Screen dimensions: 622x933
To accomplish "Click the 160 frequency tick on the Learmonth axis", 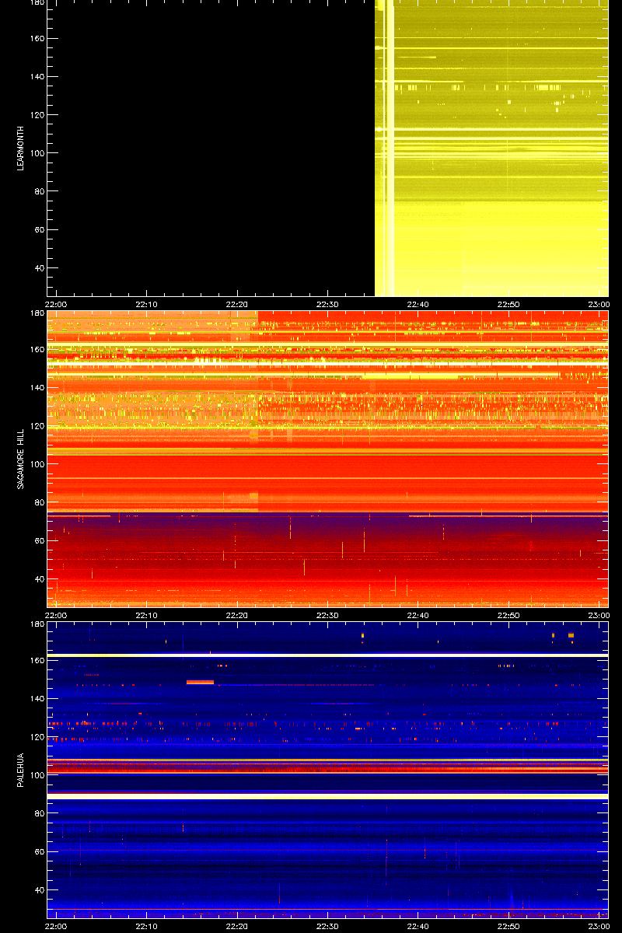I will click(37, 39).
